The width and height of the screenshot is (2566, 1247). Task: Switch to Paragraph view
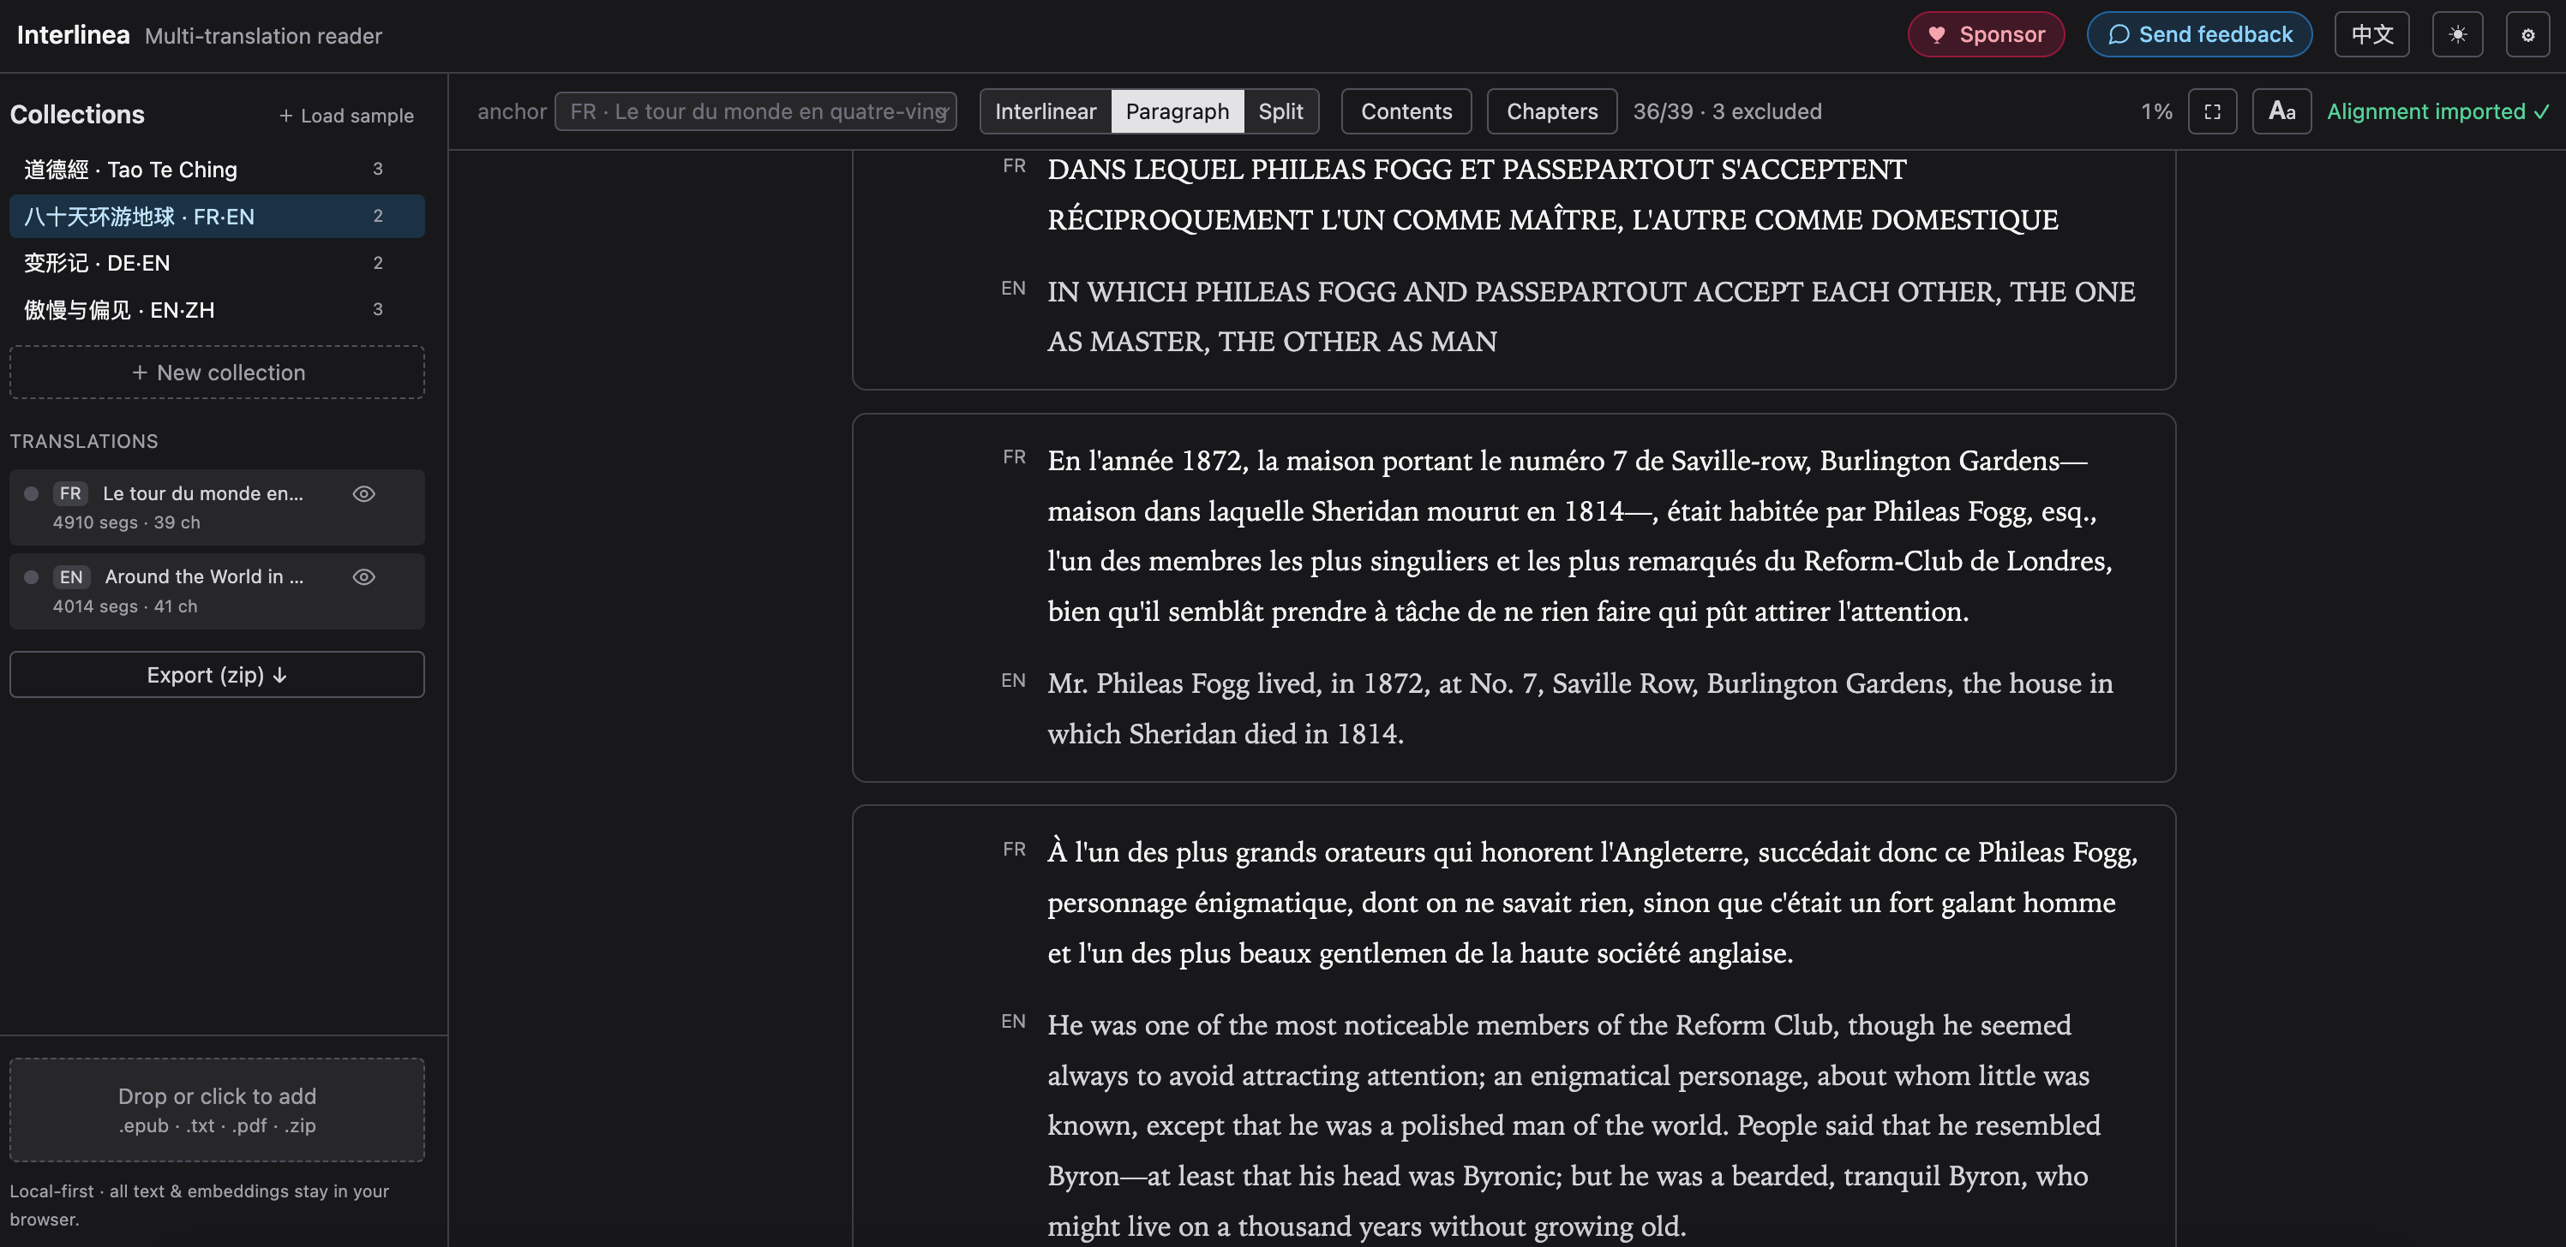(1177, 111)
